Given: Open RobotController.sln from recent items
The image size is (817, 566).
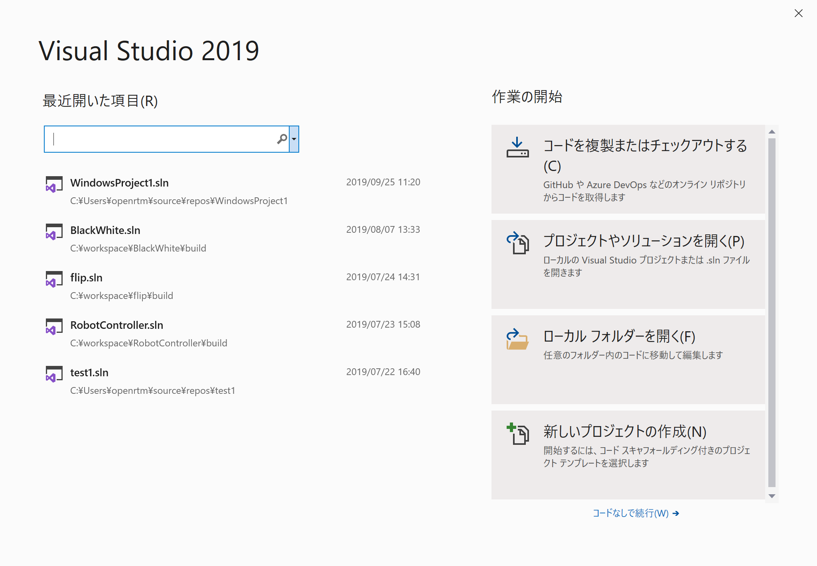Looking at the screenshot, I should 233,334.
